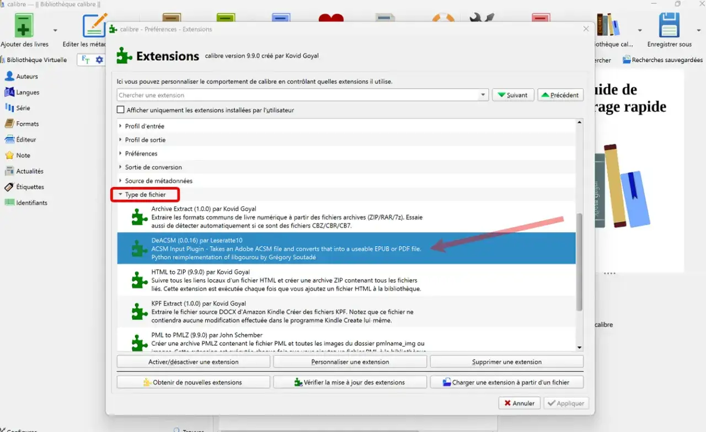This screenshot has height=432, width=706.
Task: Click the Précédent search button
Action: tap(560, 95)
